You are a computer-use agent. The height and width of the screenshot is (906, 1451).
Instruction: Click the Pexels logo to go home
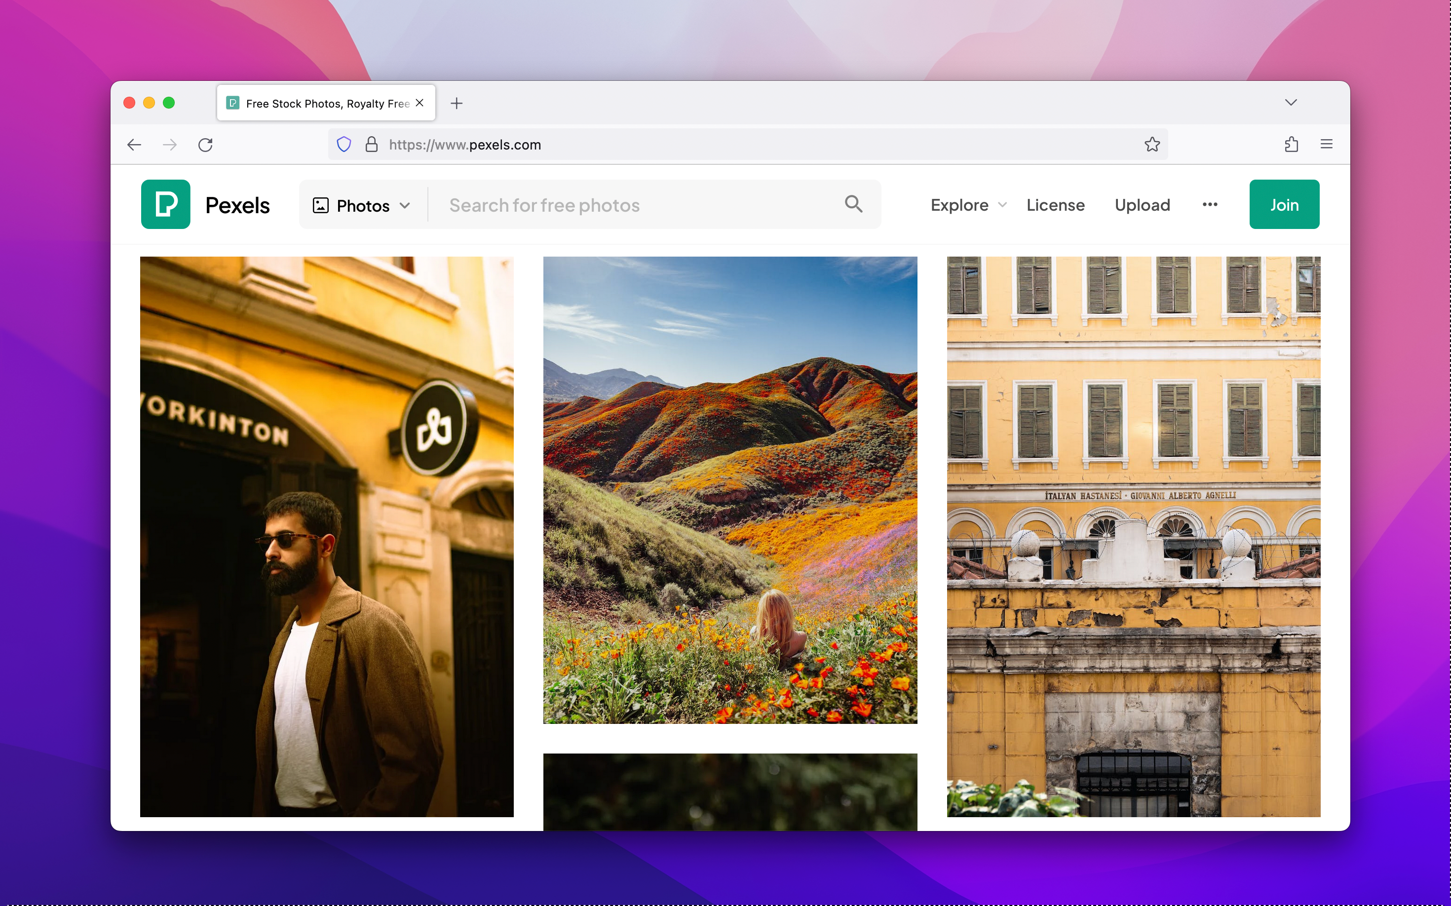206,204
